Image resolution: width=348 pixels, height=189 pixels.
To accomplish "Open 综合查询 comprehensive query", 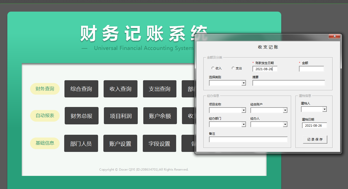I will coord(81,89).
